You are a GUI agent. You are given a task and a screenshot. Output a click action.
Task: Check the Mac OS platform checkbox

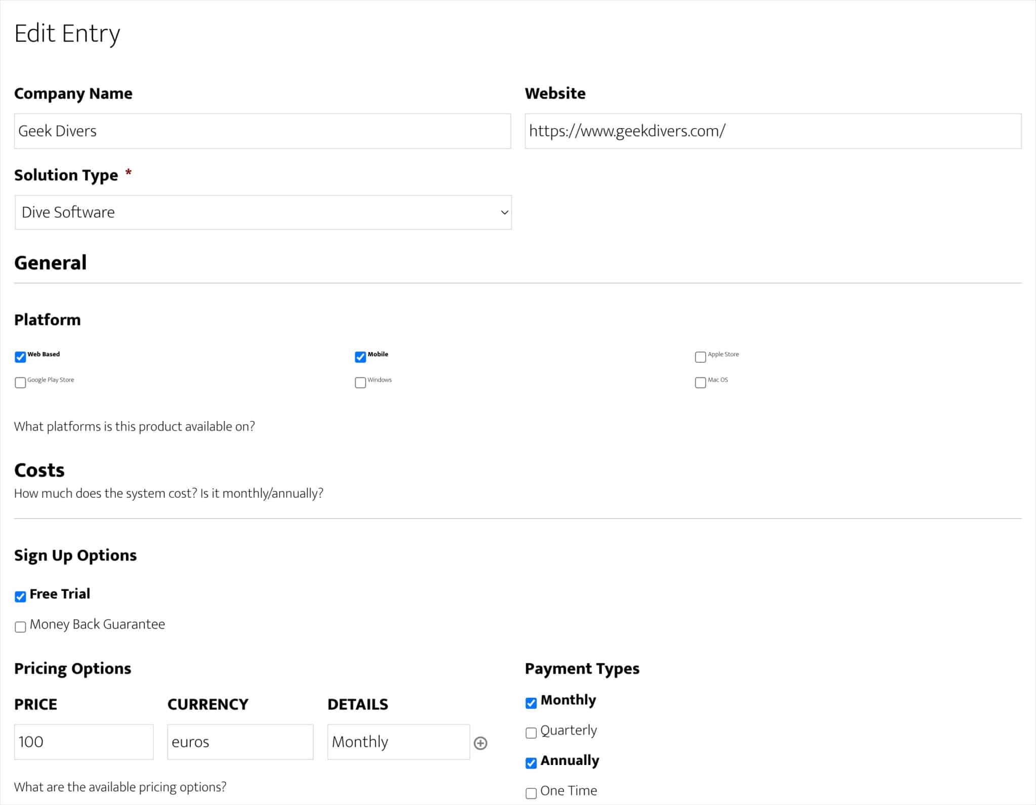[700, 383]
